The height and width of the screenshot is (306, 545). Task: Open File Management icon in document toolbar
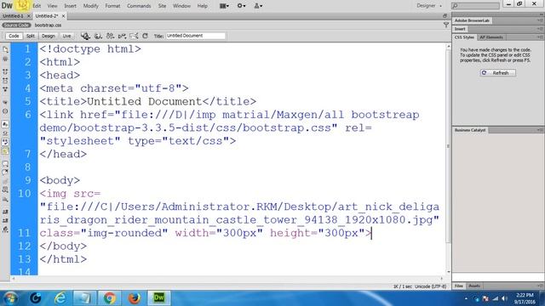[x=110, y=36]
